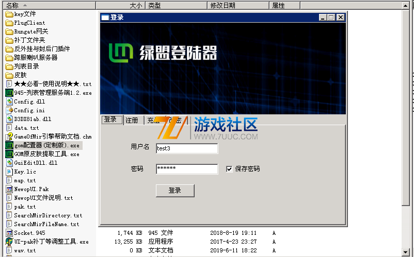Sort files by 类型 column header
Image resolution: width=414 pixels, height=257 pixels.
pyautogui.click(x=177, y=5)
